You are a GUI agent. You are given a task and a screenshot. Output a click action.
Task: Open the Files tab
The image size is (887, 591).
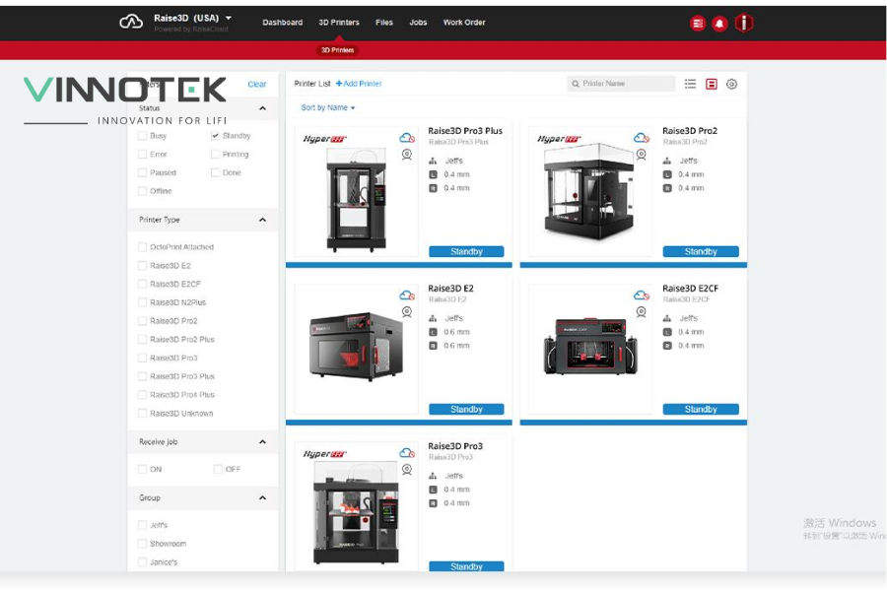click(x=384, y=23)
